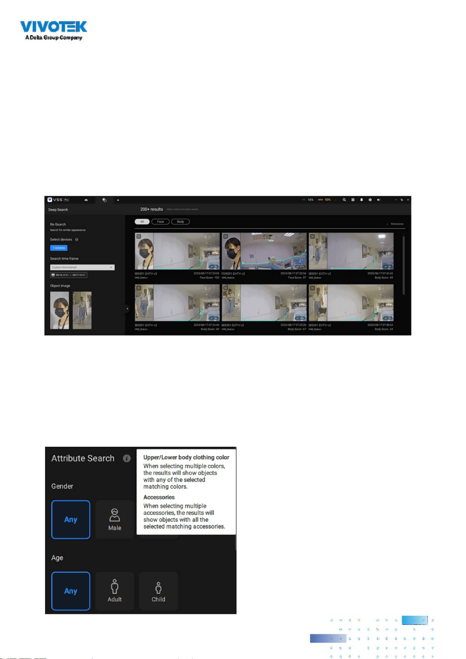Select the All results filter

pos(142,222)
